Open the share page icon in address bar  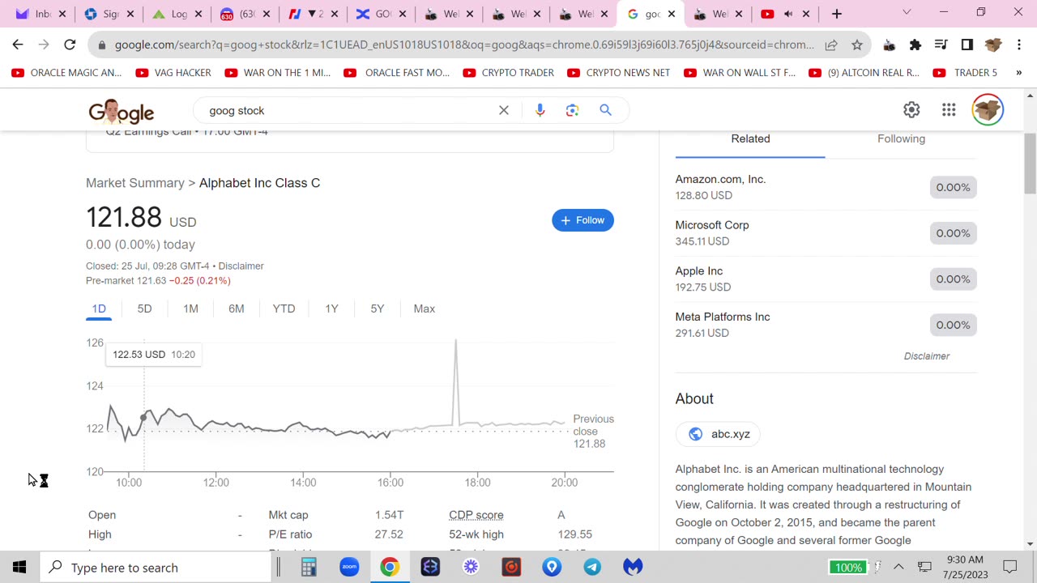pos(831,45)
